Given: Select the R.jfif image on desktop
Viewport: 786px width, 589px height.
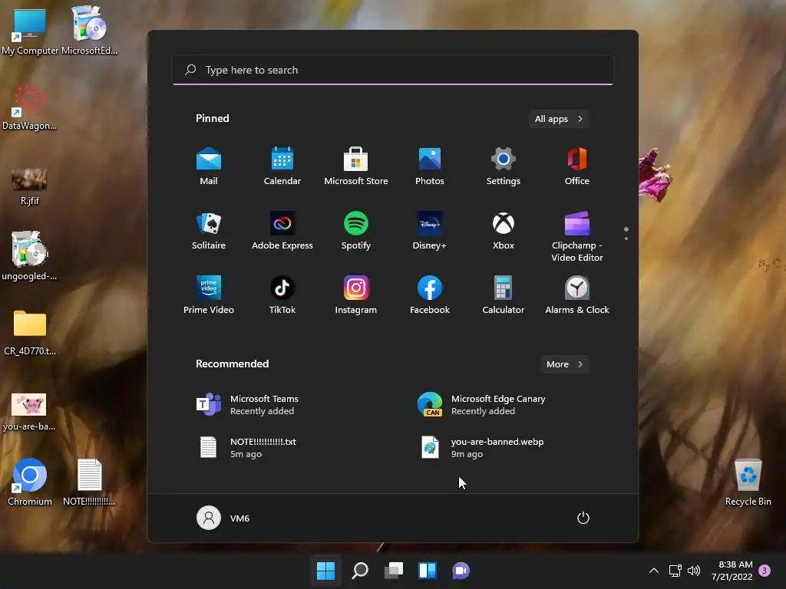Looking at the screenshot, I should point(30,186).
